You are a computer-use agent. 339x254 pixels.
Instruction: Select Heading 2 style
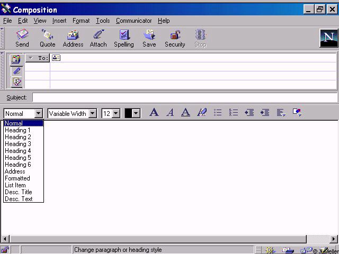pos(23,137)
